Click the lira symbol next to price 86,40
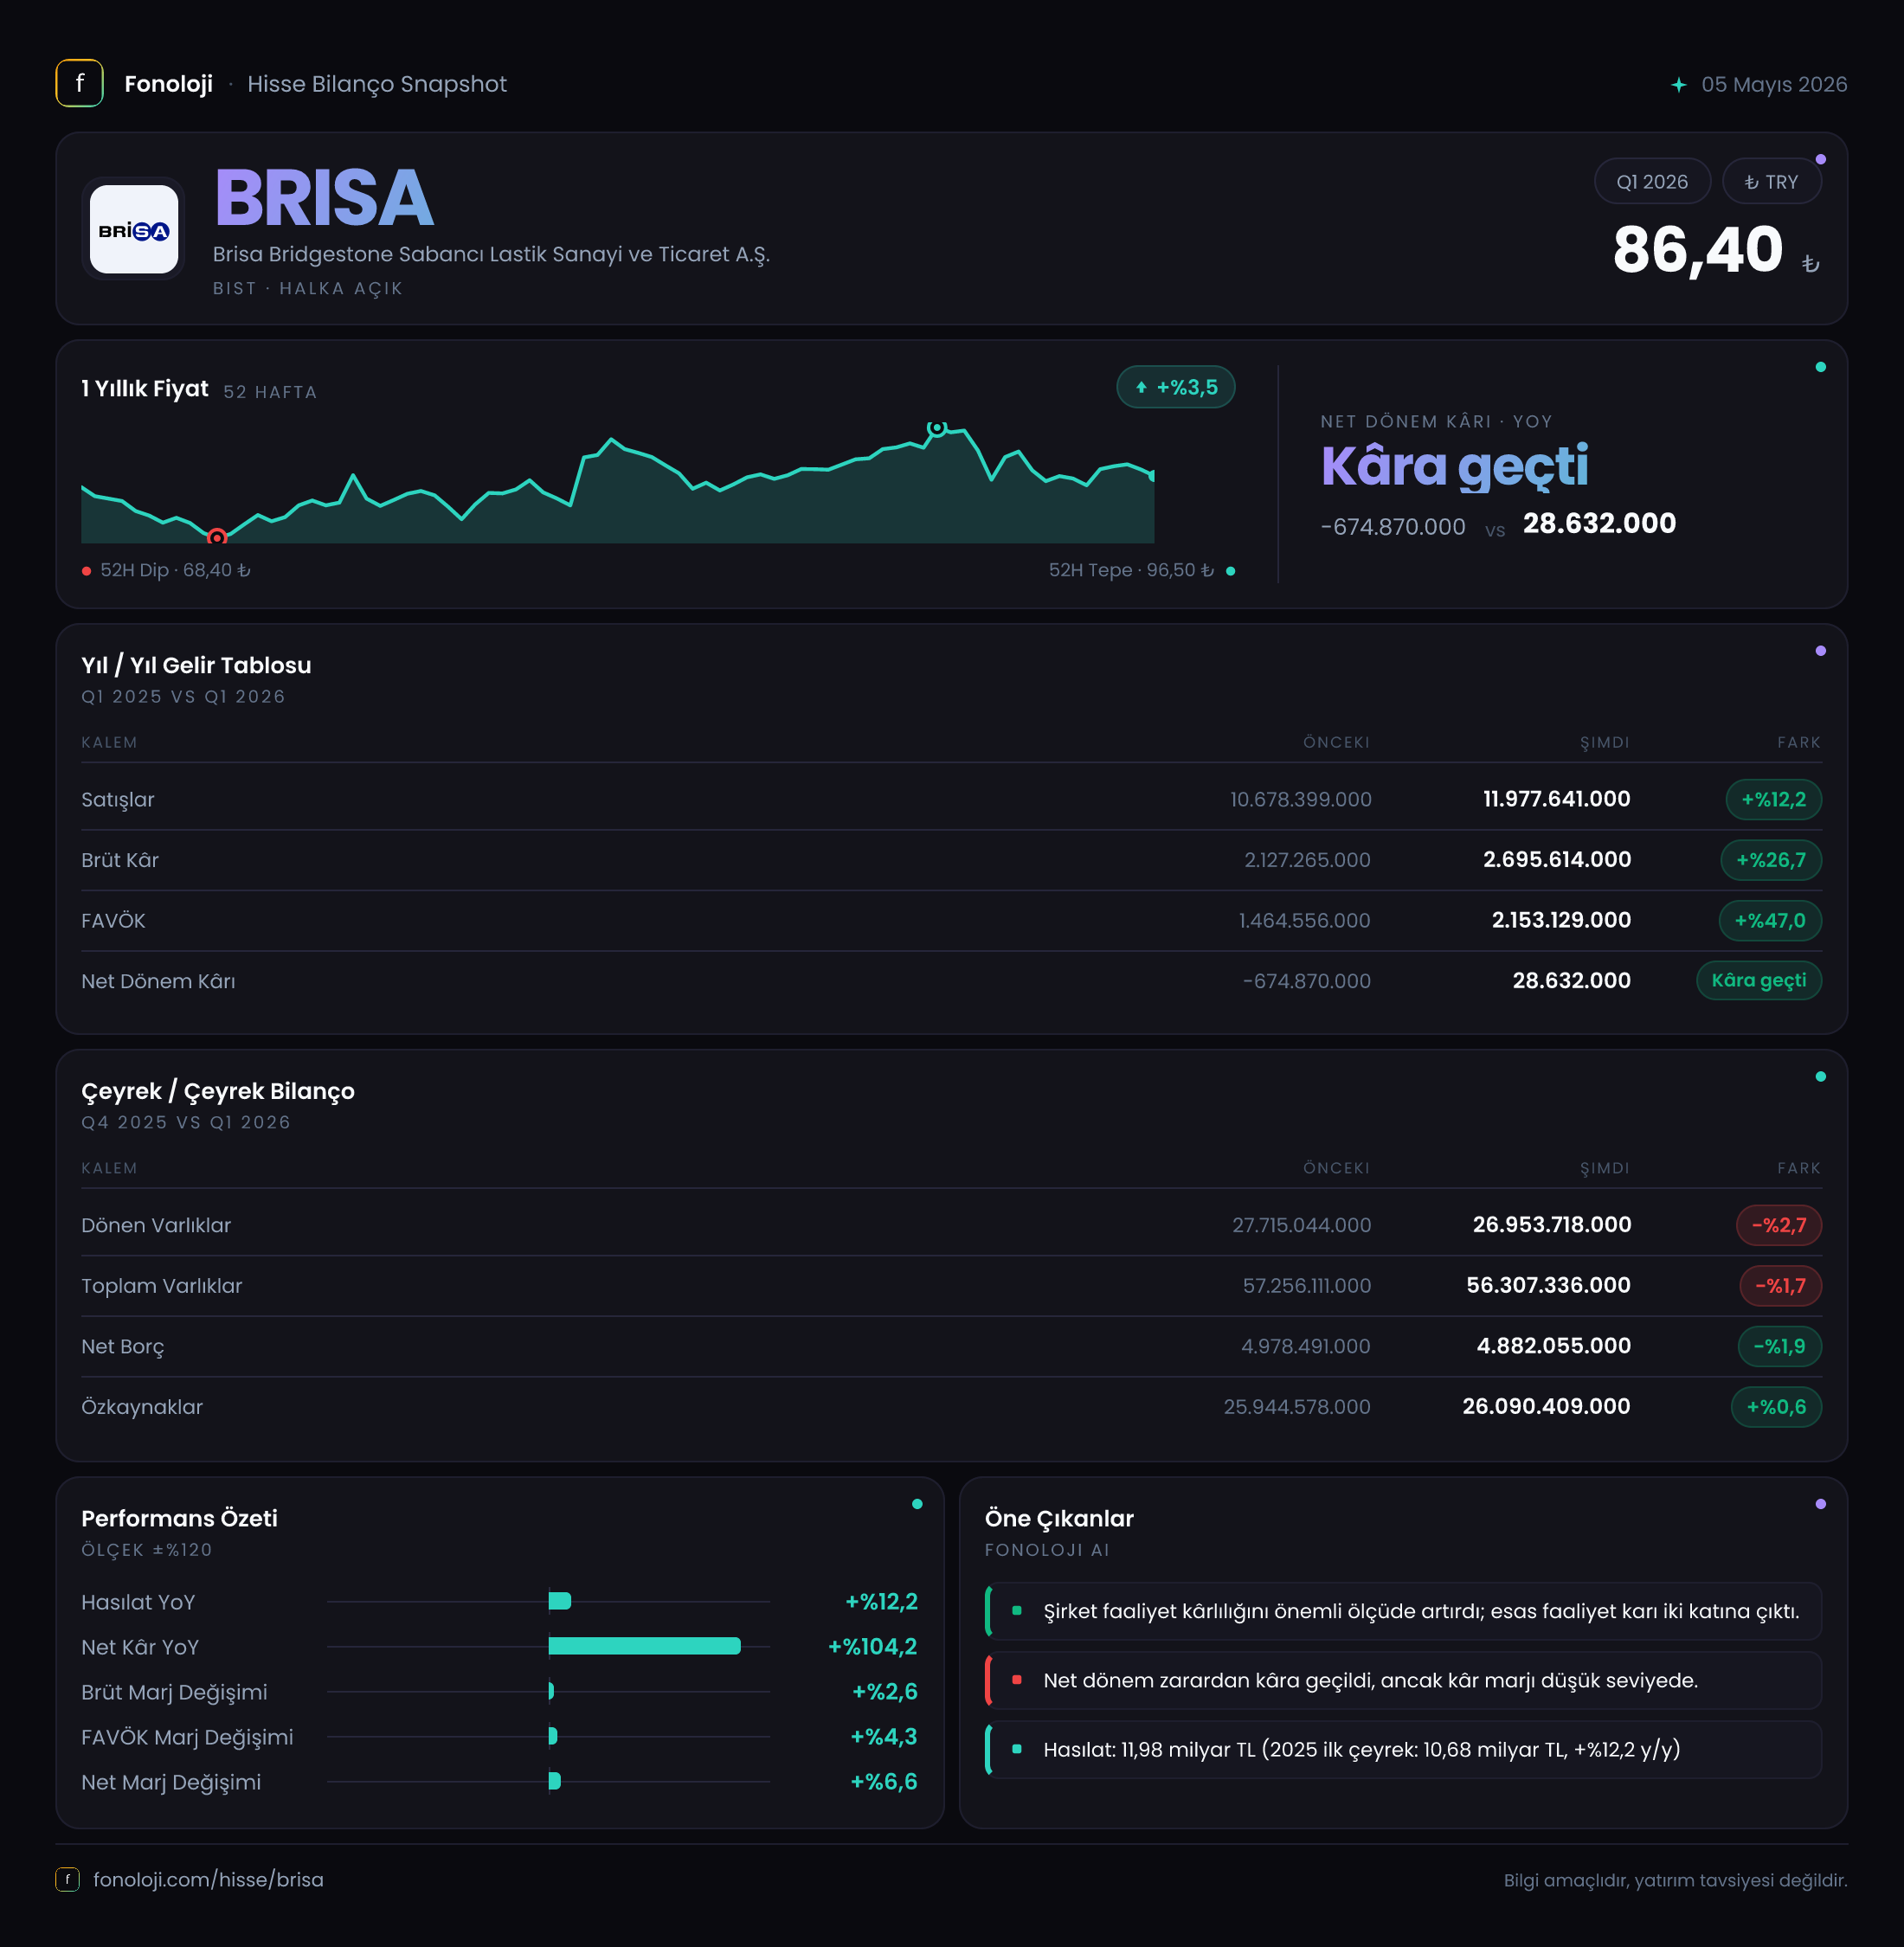 click(x=1810, y=264)
